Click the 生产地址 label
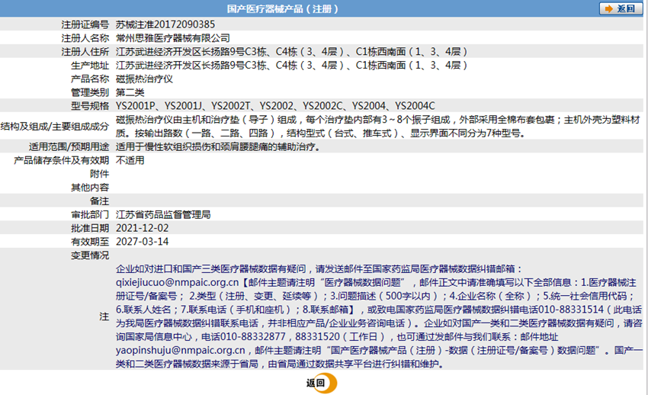Viewport: 648px width, 395px height. coord(90,66)
